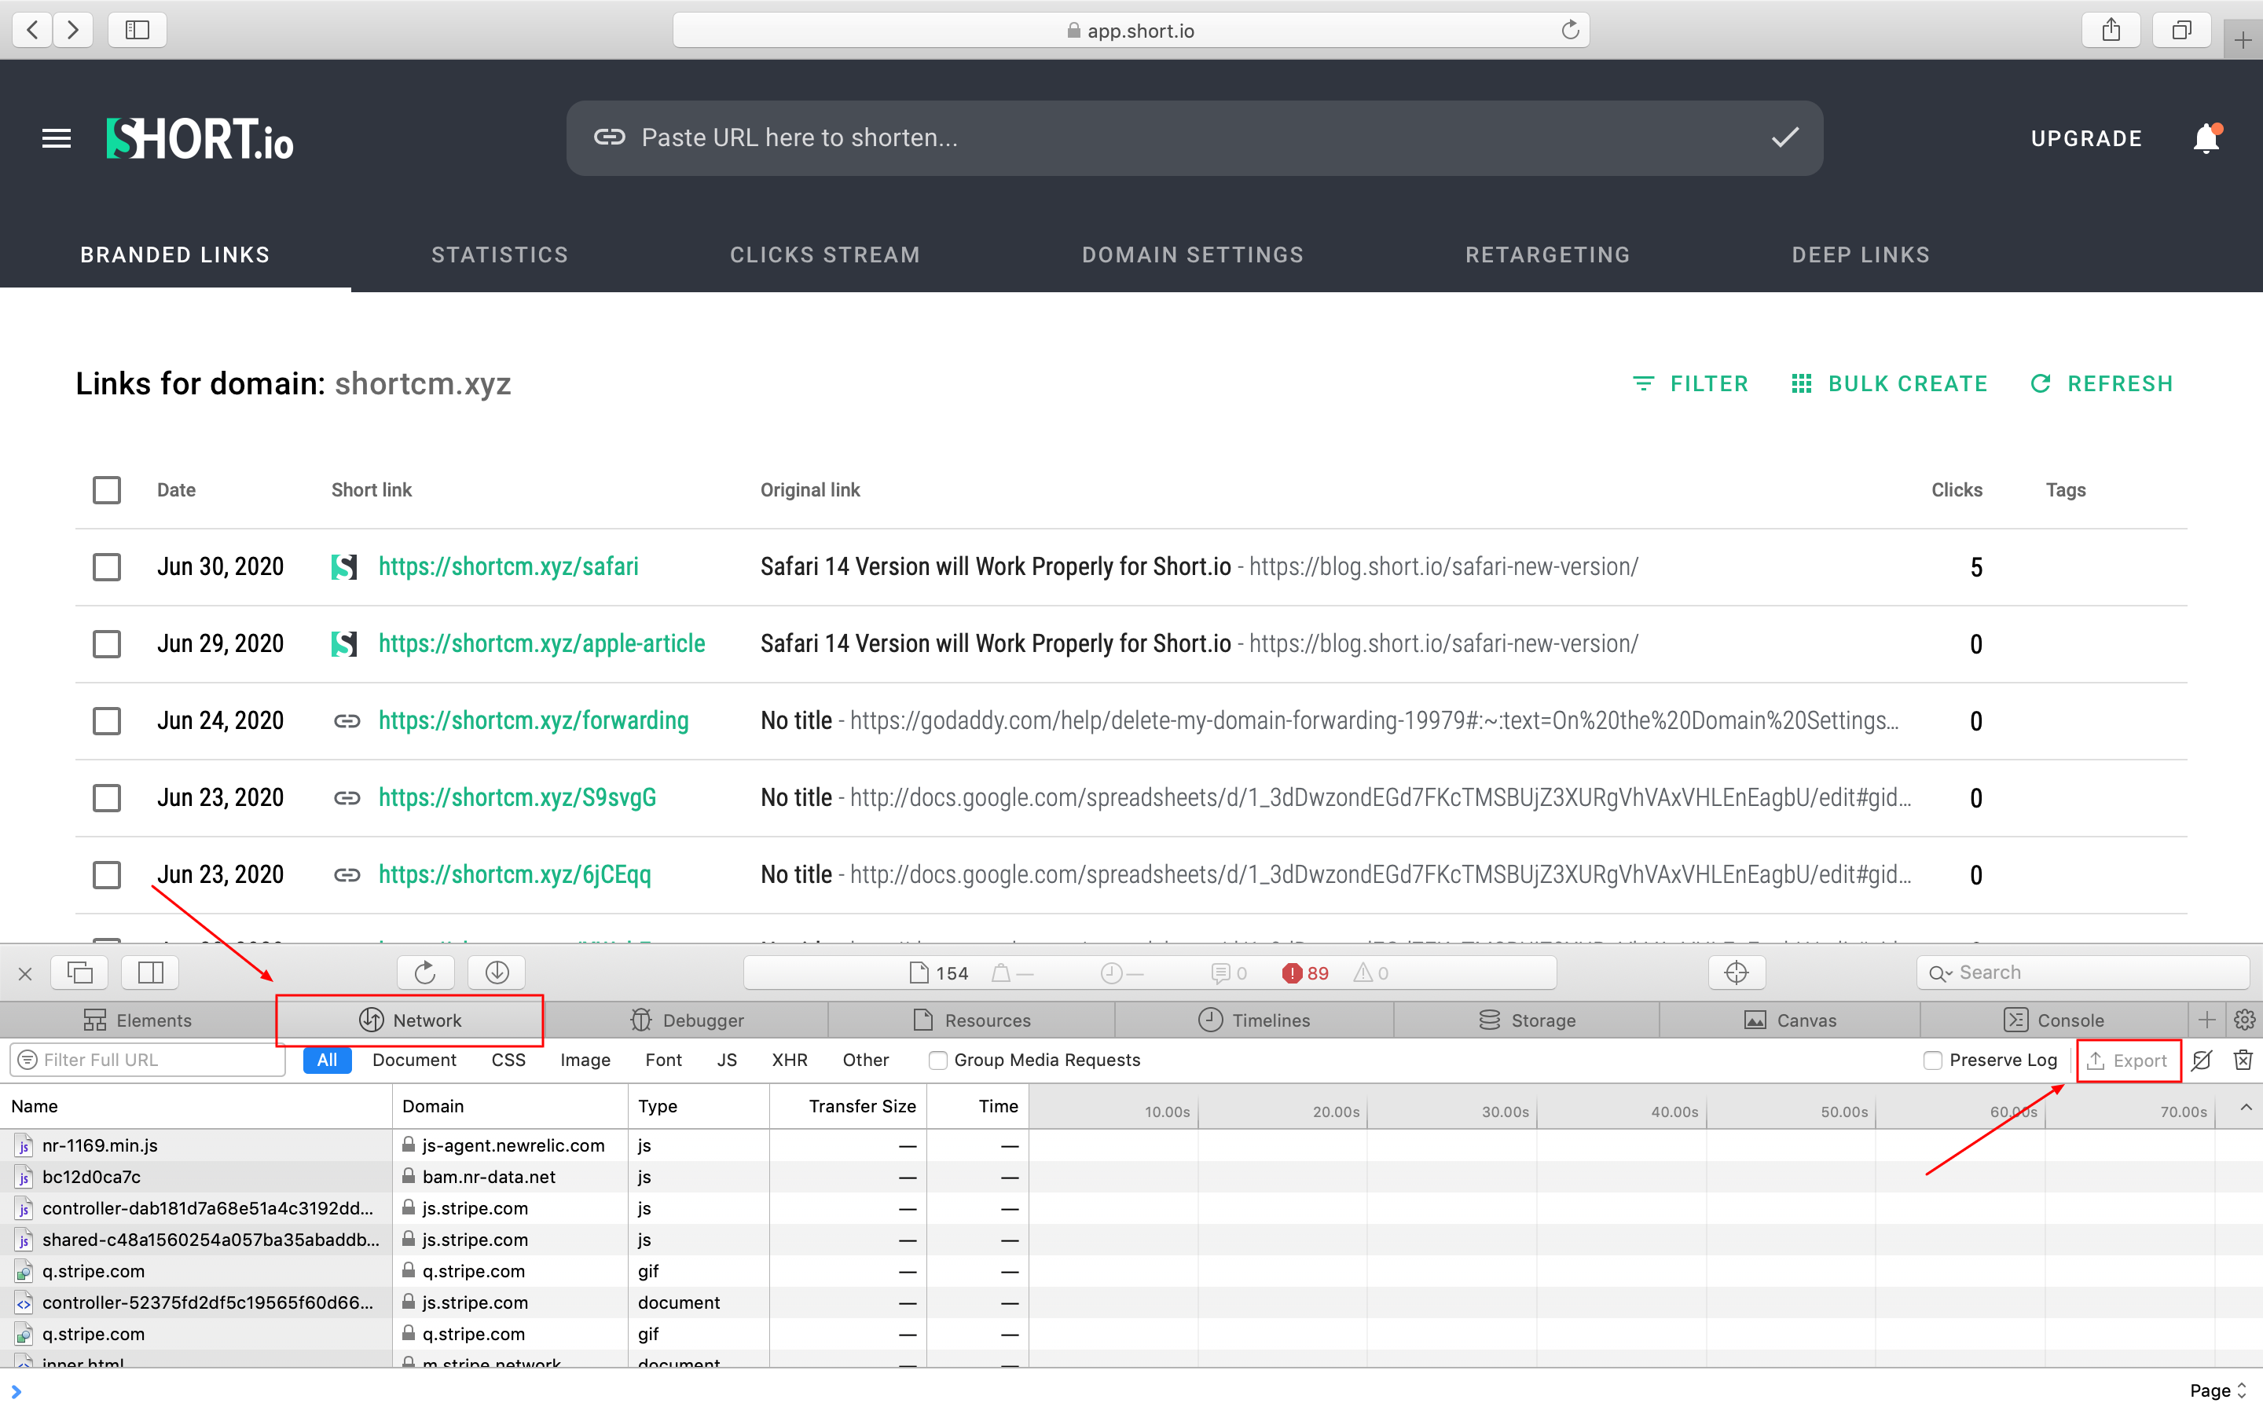This screenshot has height=1414, width=2263.
Task: Toggle the Safari sidebar icon
Action: coord(138,30)
